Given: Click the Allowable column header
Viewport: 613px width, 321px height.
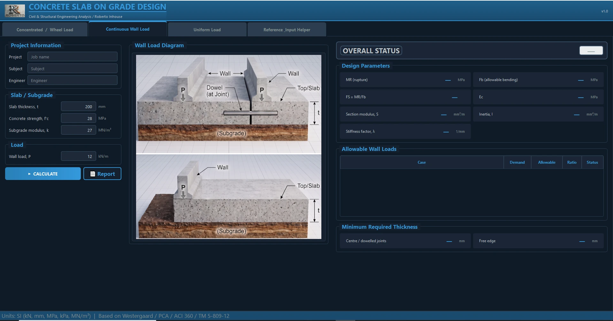Looking at the screenshot, I should coord(547,162).
